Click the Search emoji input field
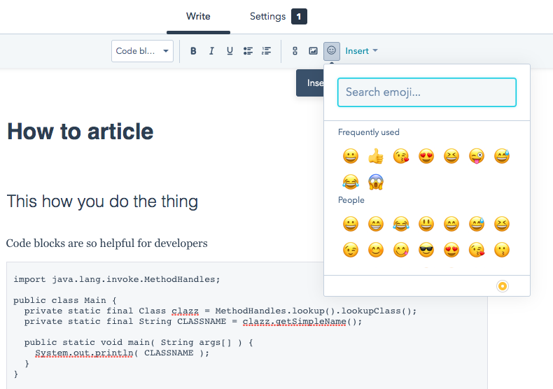Viewport: 553px width, 389px height. 426,92
